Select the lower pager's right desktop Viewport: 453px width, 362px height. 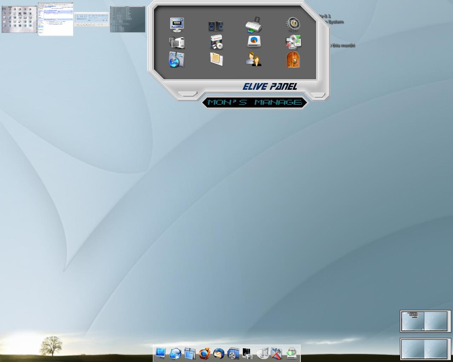click(436, 349)
